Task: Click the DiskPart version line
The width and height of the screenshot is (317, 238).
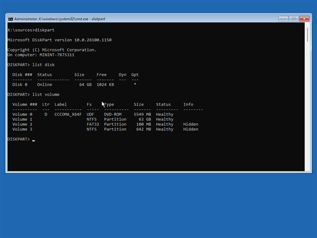Action: (x=60, y=40)
